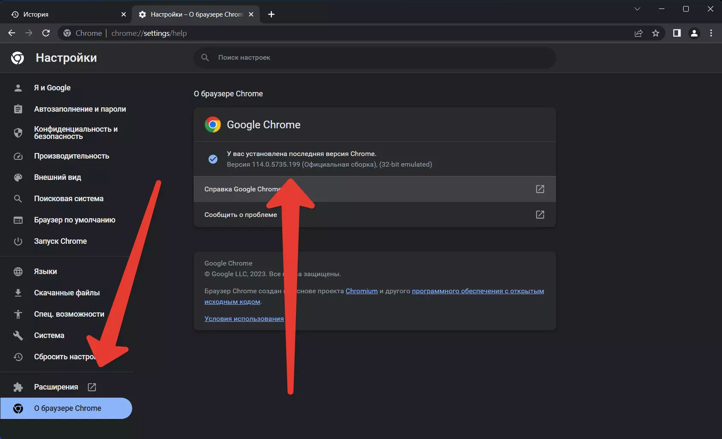Focus the Поиск настроек search field

pos(374,58)
